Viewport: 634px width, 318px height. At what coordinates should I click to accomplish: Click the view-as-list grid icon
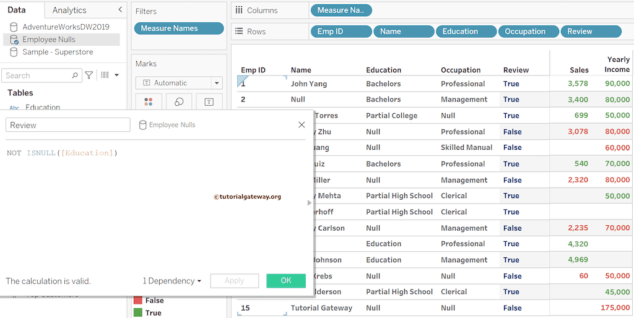(x=105, y=75)
